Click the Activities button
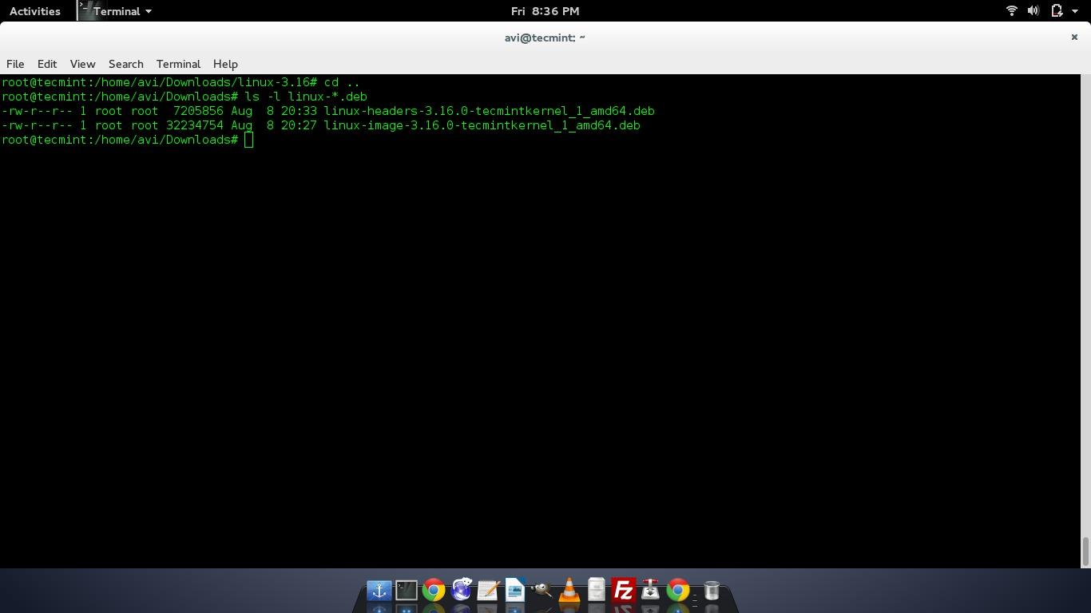Viewport: 1091px width, 613px height. click(35, 11)
